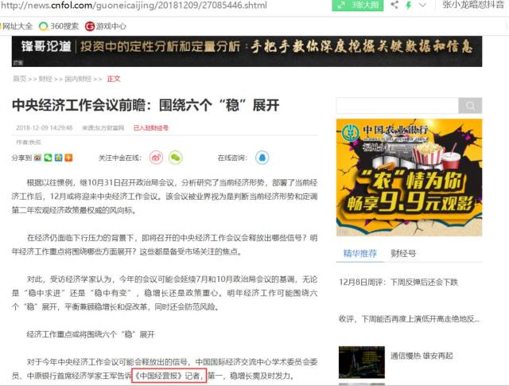Open more sharing options orange plus icon
Image resolution: width=509 pixels, height=386 pixels.
point(68,158)
